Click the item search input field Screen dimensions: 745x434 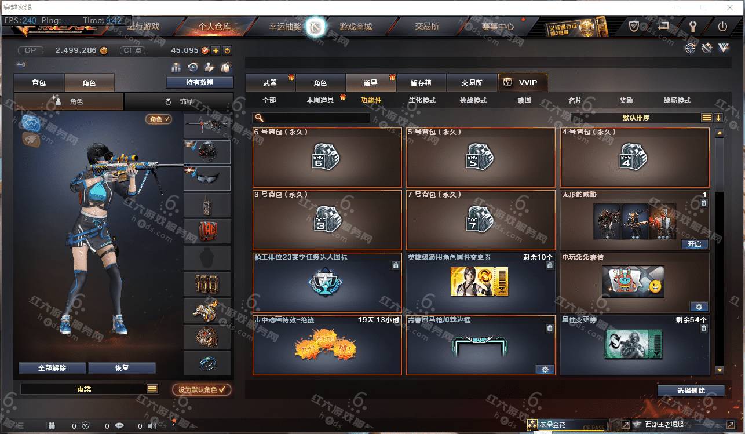[x=311, y=118]
